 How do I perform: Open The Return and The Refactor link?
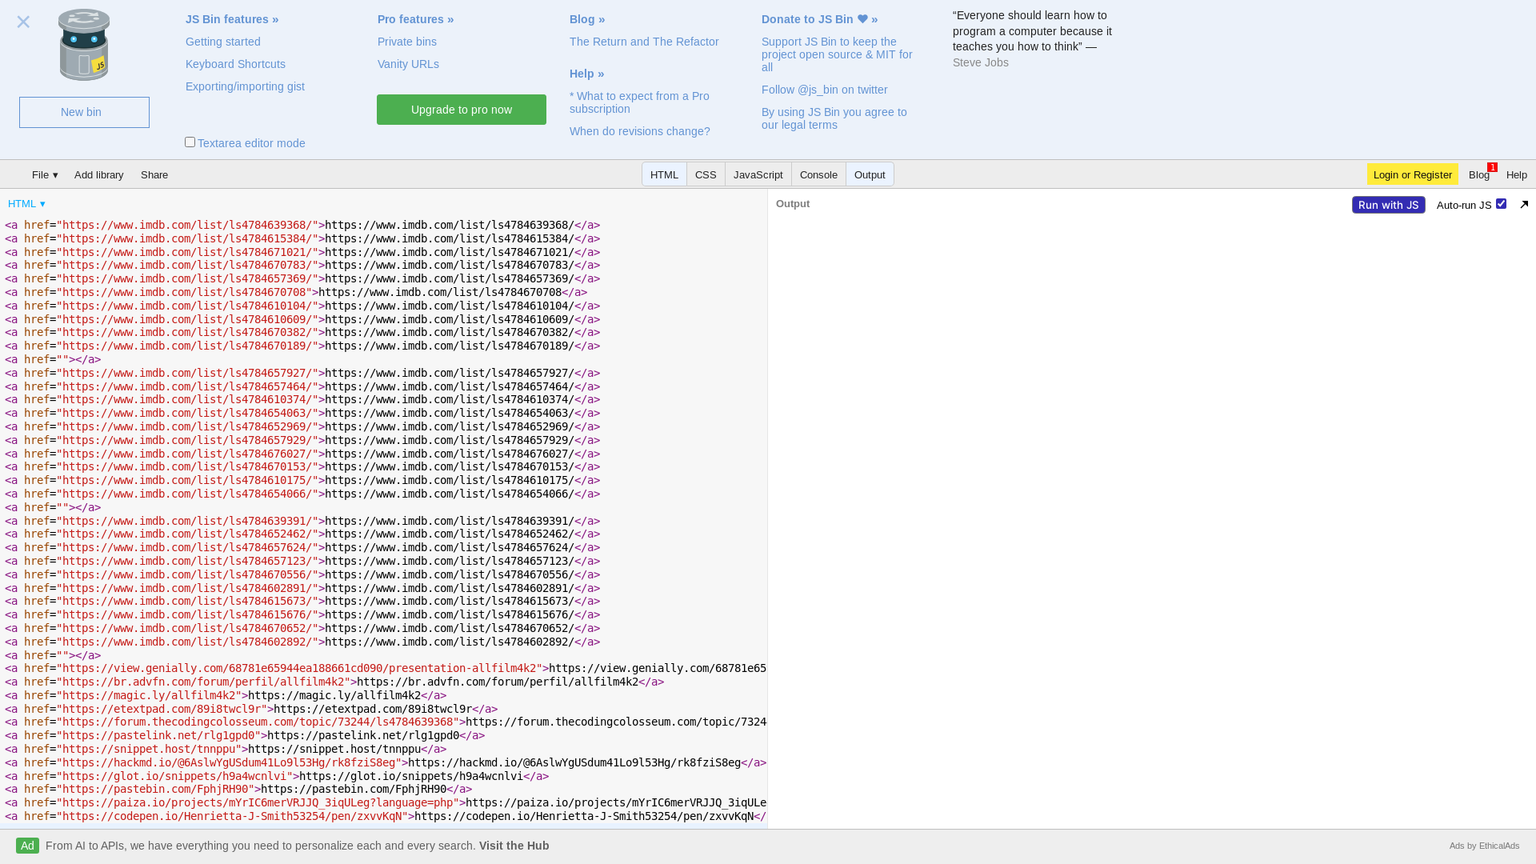(x=644, y=42)
